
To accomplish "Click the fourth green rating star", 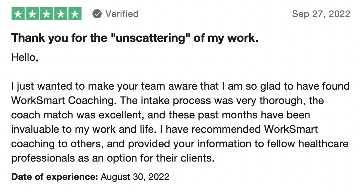I will point(61,14).
